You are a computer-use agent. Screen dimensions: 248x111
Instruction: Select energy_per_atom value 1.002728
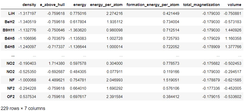tap(115, 38)
